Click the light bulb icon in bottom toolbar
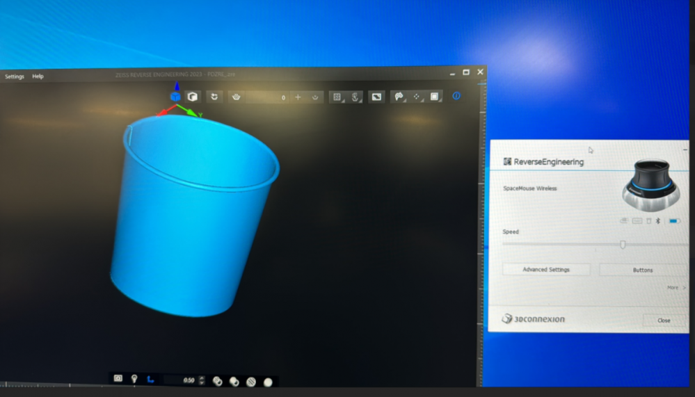 click(x=134, y=379)
